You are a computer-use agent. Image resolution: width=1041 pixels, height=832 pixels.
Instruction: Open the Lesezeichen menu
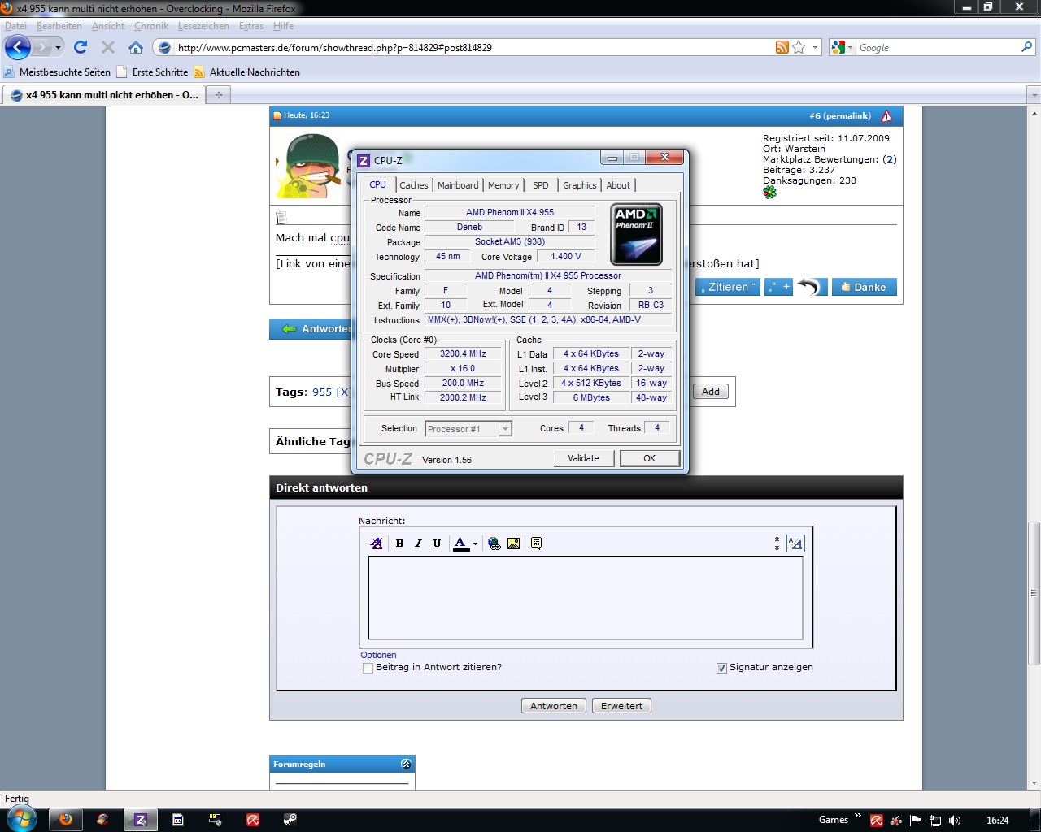(x=203, y=26)
